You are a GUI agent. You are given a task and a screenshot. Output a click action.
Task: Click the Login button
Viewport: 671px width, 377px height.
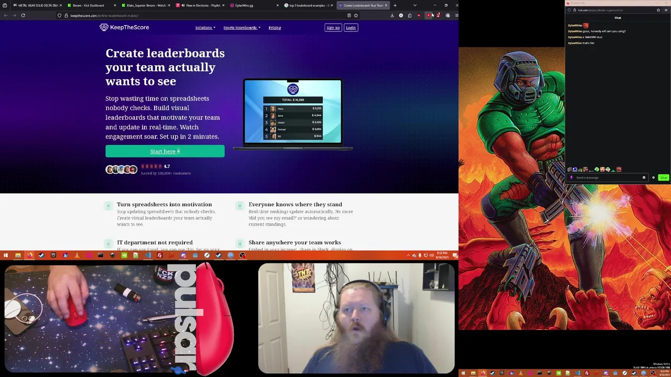pyautogui.click(x=351, y=27)
